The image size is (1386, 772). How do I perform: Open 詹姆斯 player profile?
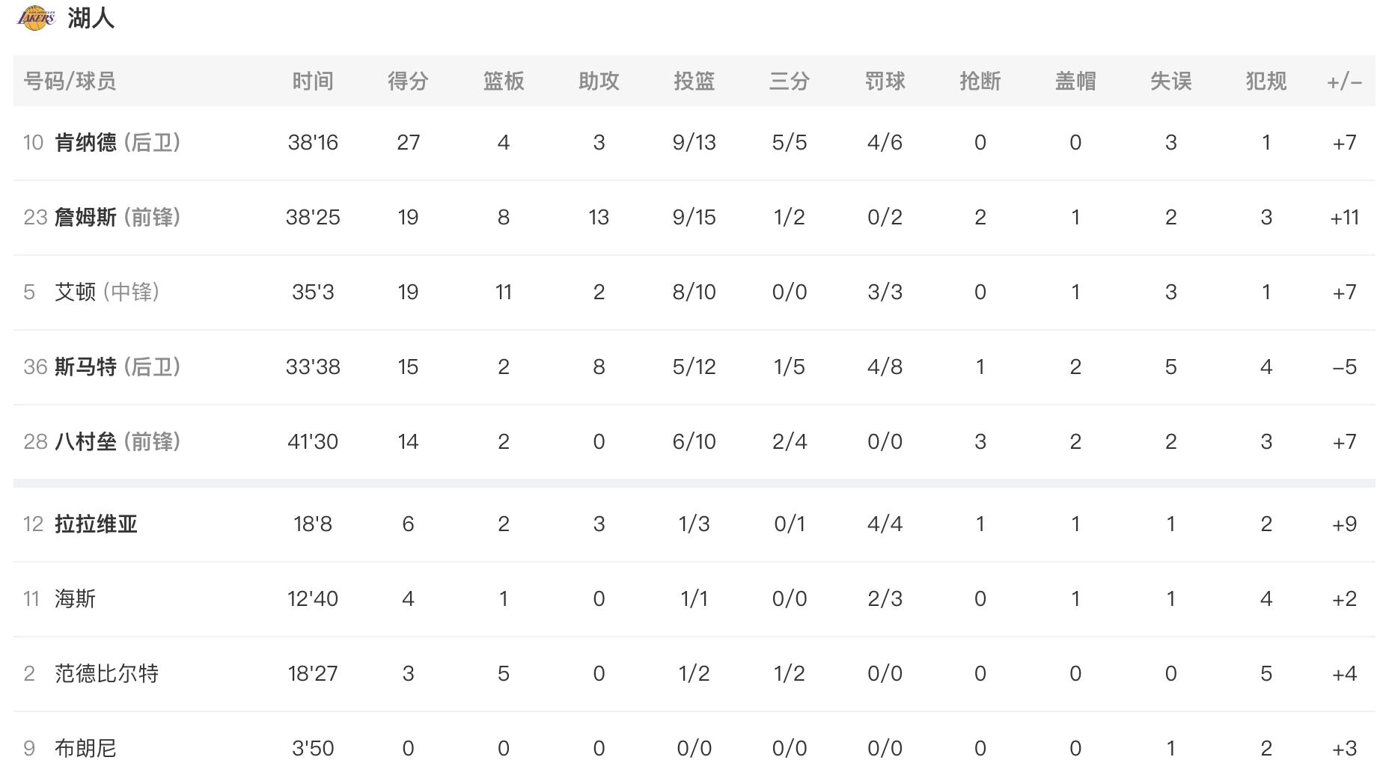point(85,217)
